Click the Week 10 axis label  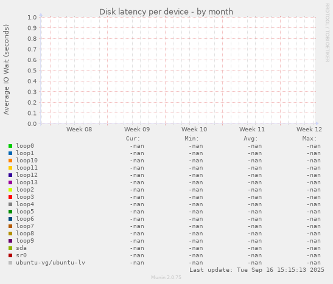click(x=194, y=129)
